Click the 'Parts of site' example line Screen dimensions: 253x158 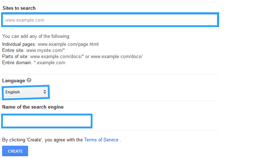[x=72, y=56]
